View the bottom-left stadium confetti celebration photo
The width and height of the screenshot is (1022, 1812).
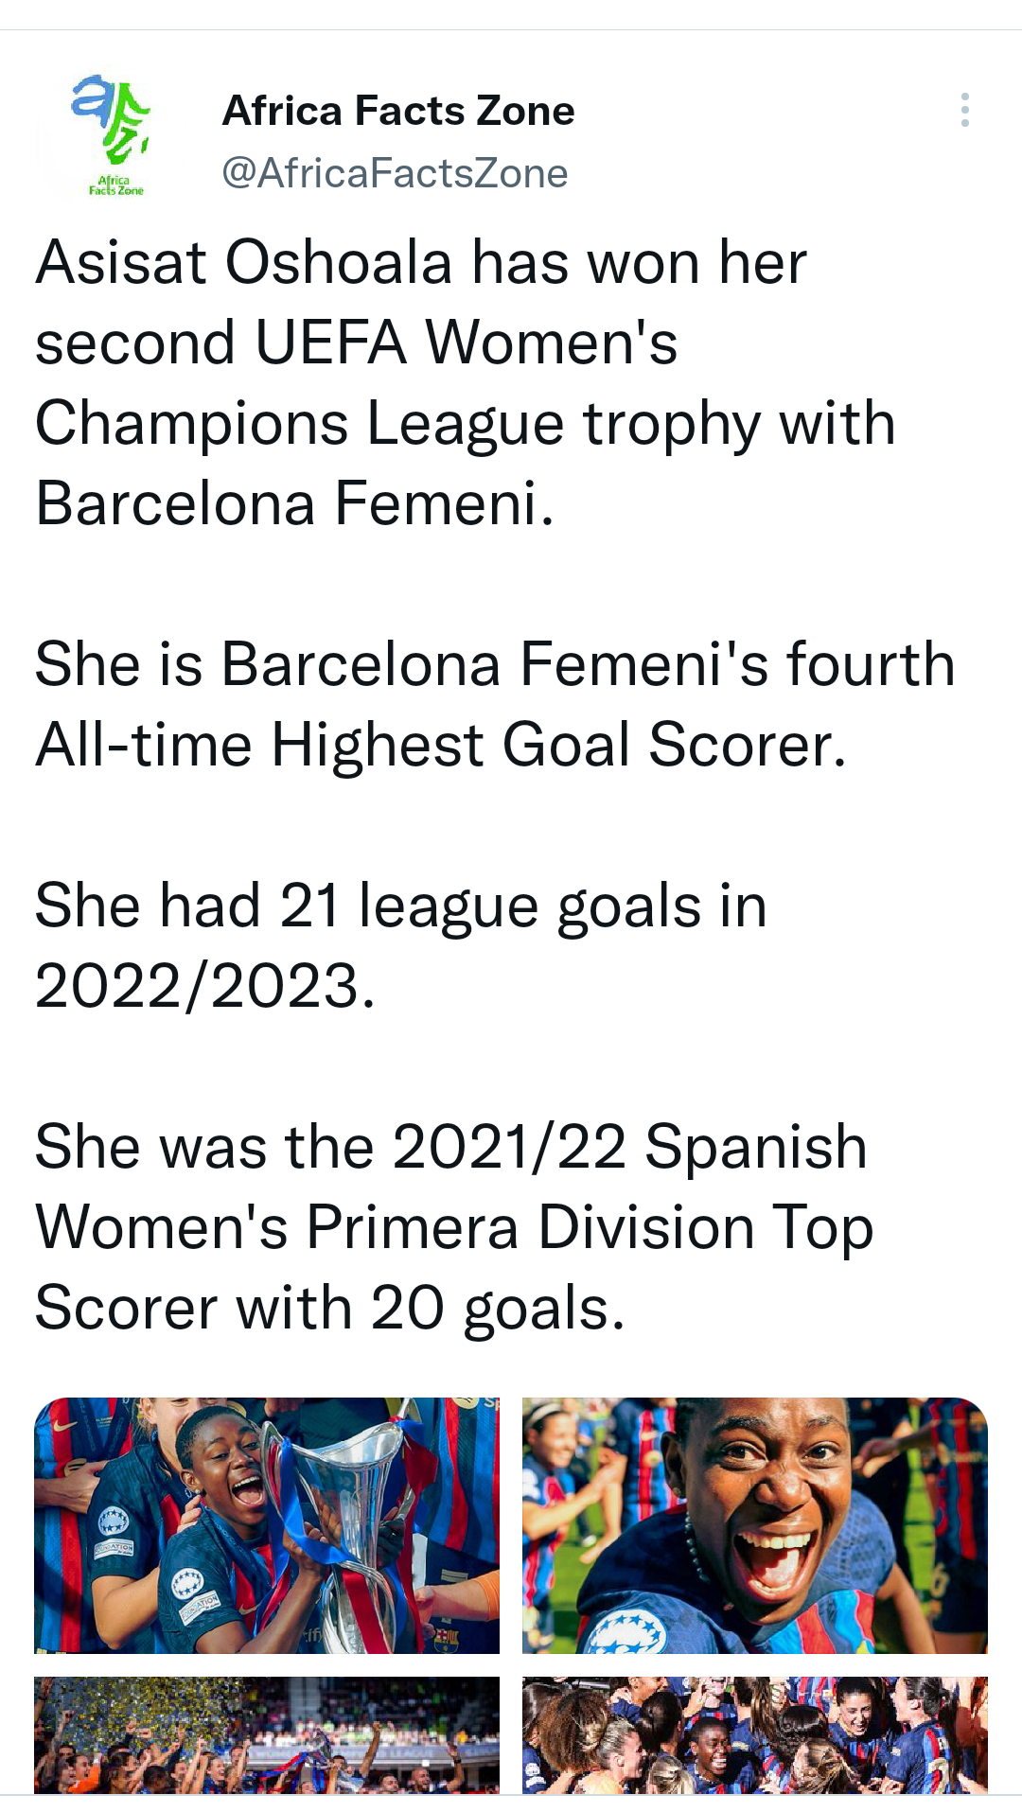click(x=266, y=1734)
